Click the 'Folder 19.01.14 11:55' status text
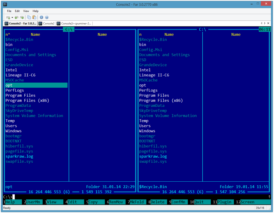This screenshot has width=274, height=213. (244, 187)
